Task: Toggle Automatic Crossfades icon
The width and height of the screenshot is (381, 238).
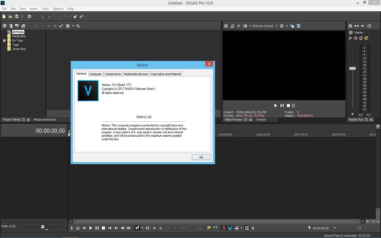Action: [230, 228]
